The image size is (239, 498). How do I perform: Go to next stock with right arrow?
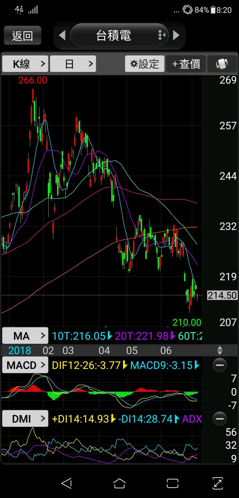[x=176, y=35]
